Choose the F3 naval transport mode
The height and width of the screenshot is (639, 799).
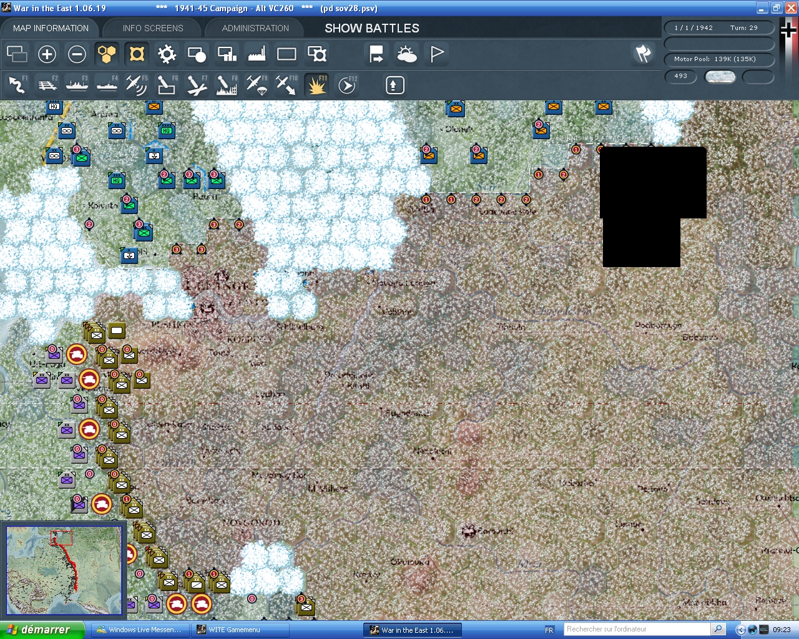click(x=77, y=85)
